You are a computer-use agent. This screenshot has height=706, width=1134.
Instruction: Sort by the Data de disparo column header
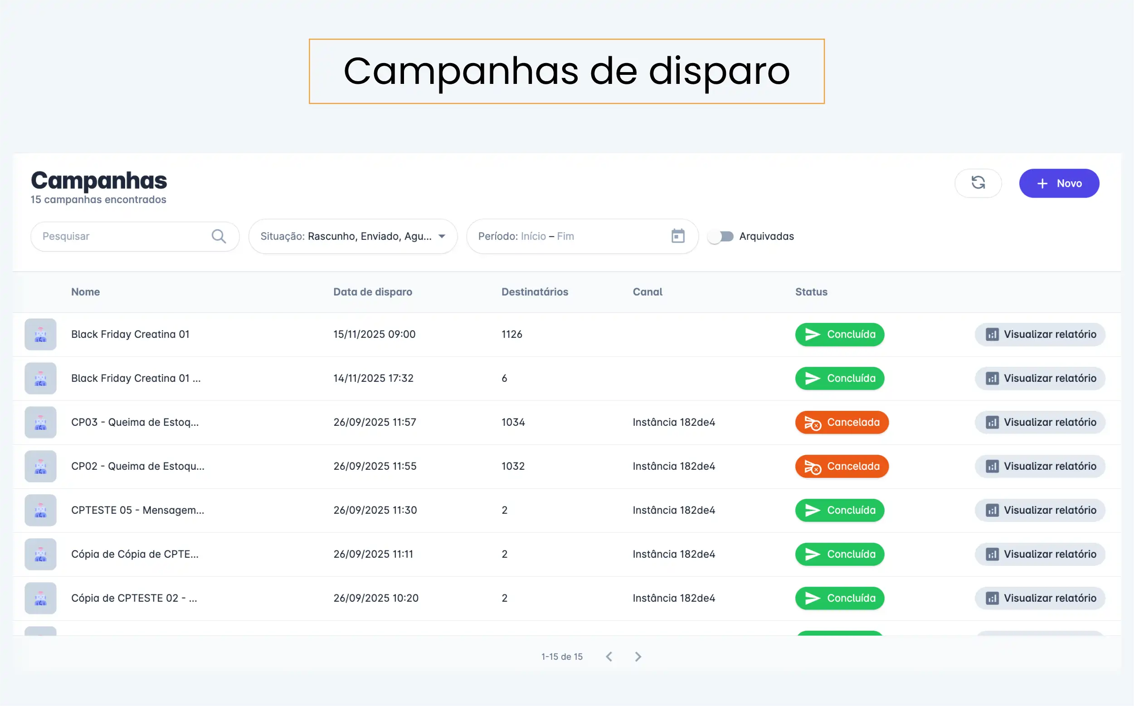tap(372, 292)
